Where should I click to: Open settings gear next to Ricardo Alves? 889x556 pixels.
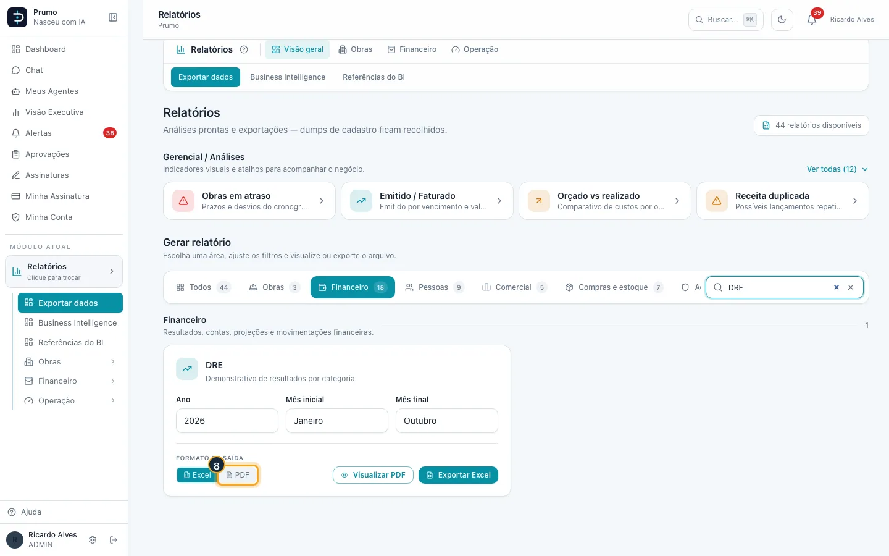tap(93, 540)
